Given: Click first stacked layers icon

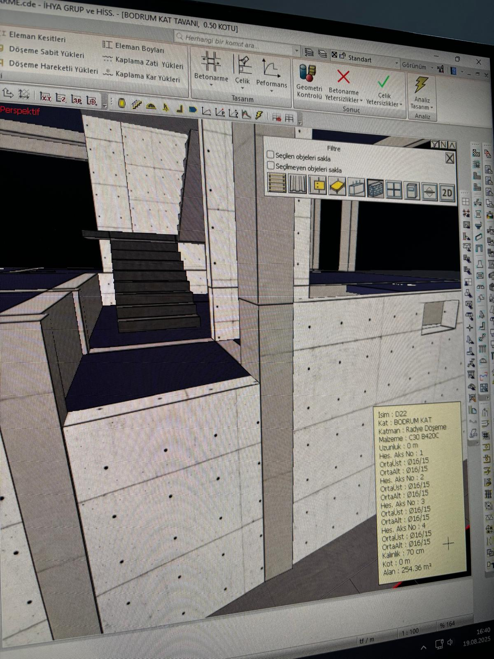Looking at the screenshot, I should pyautogui.click(x=309, y=52).
